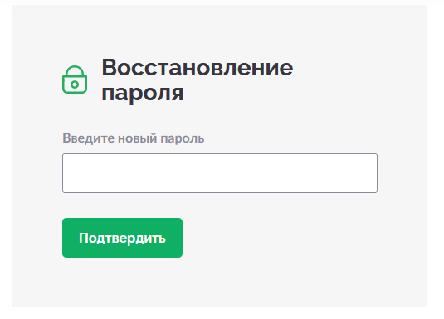Click the 'Введите новый пароль' label
This screenshot has width=444, height=319.
pos(134,138)
